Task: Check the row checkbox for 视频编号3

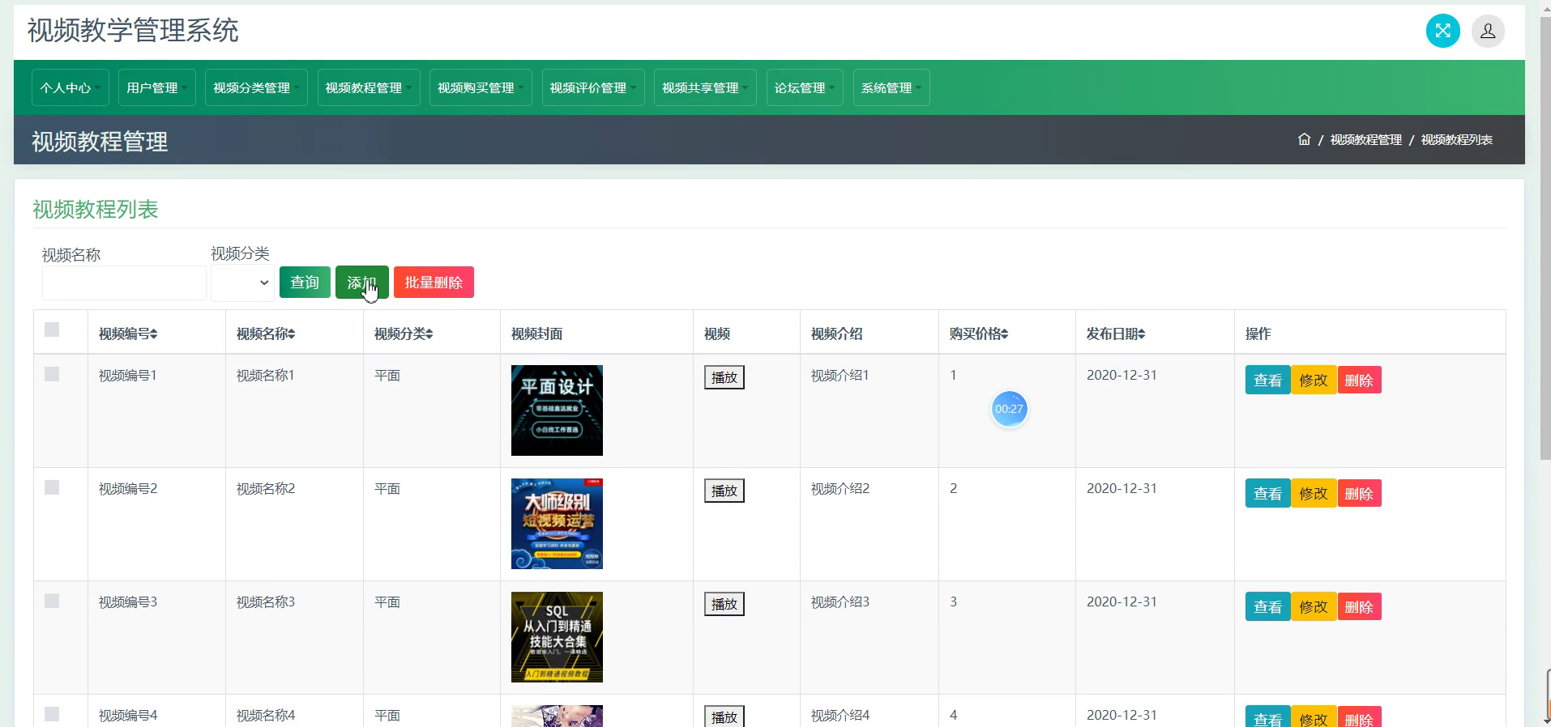Action: point(52,601)
